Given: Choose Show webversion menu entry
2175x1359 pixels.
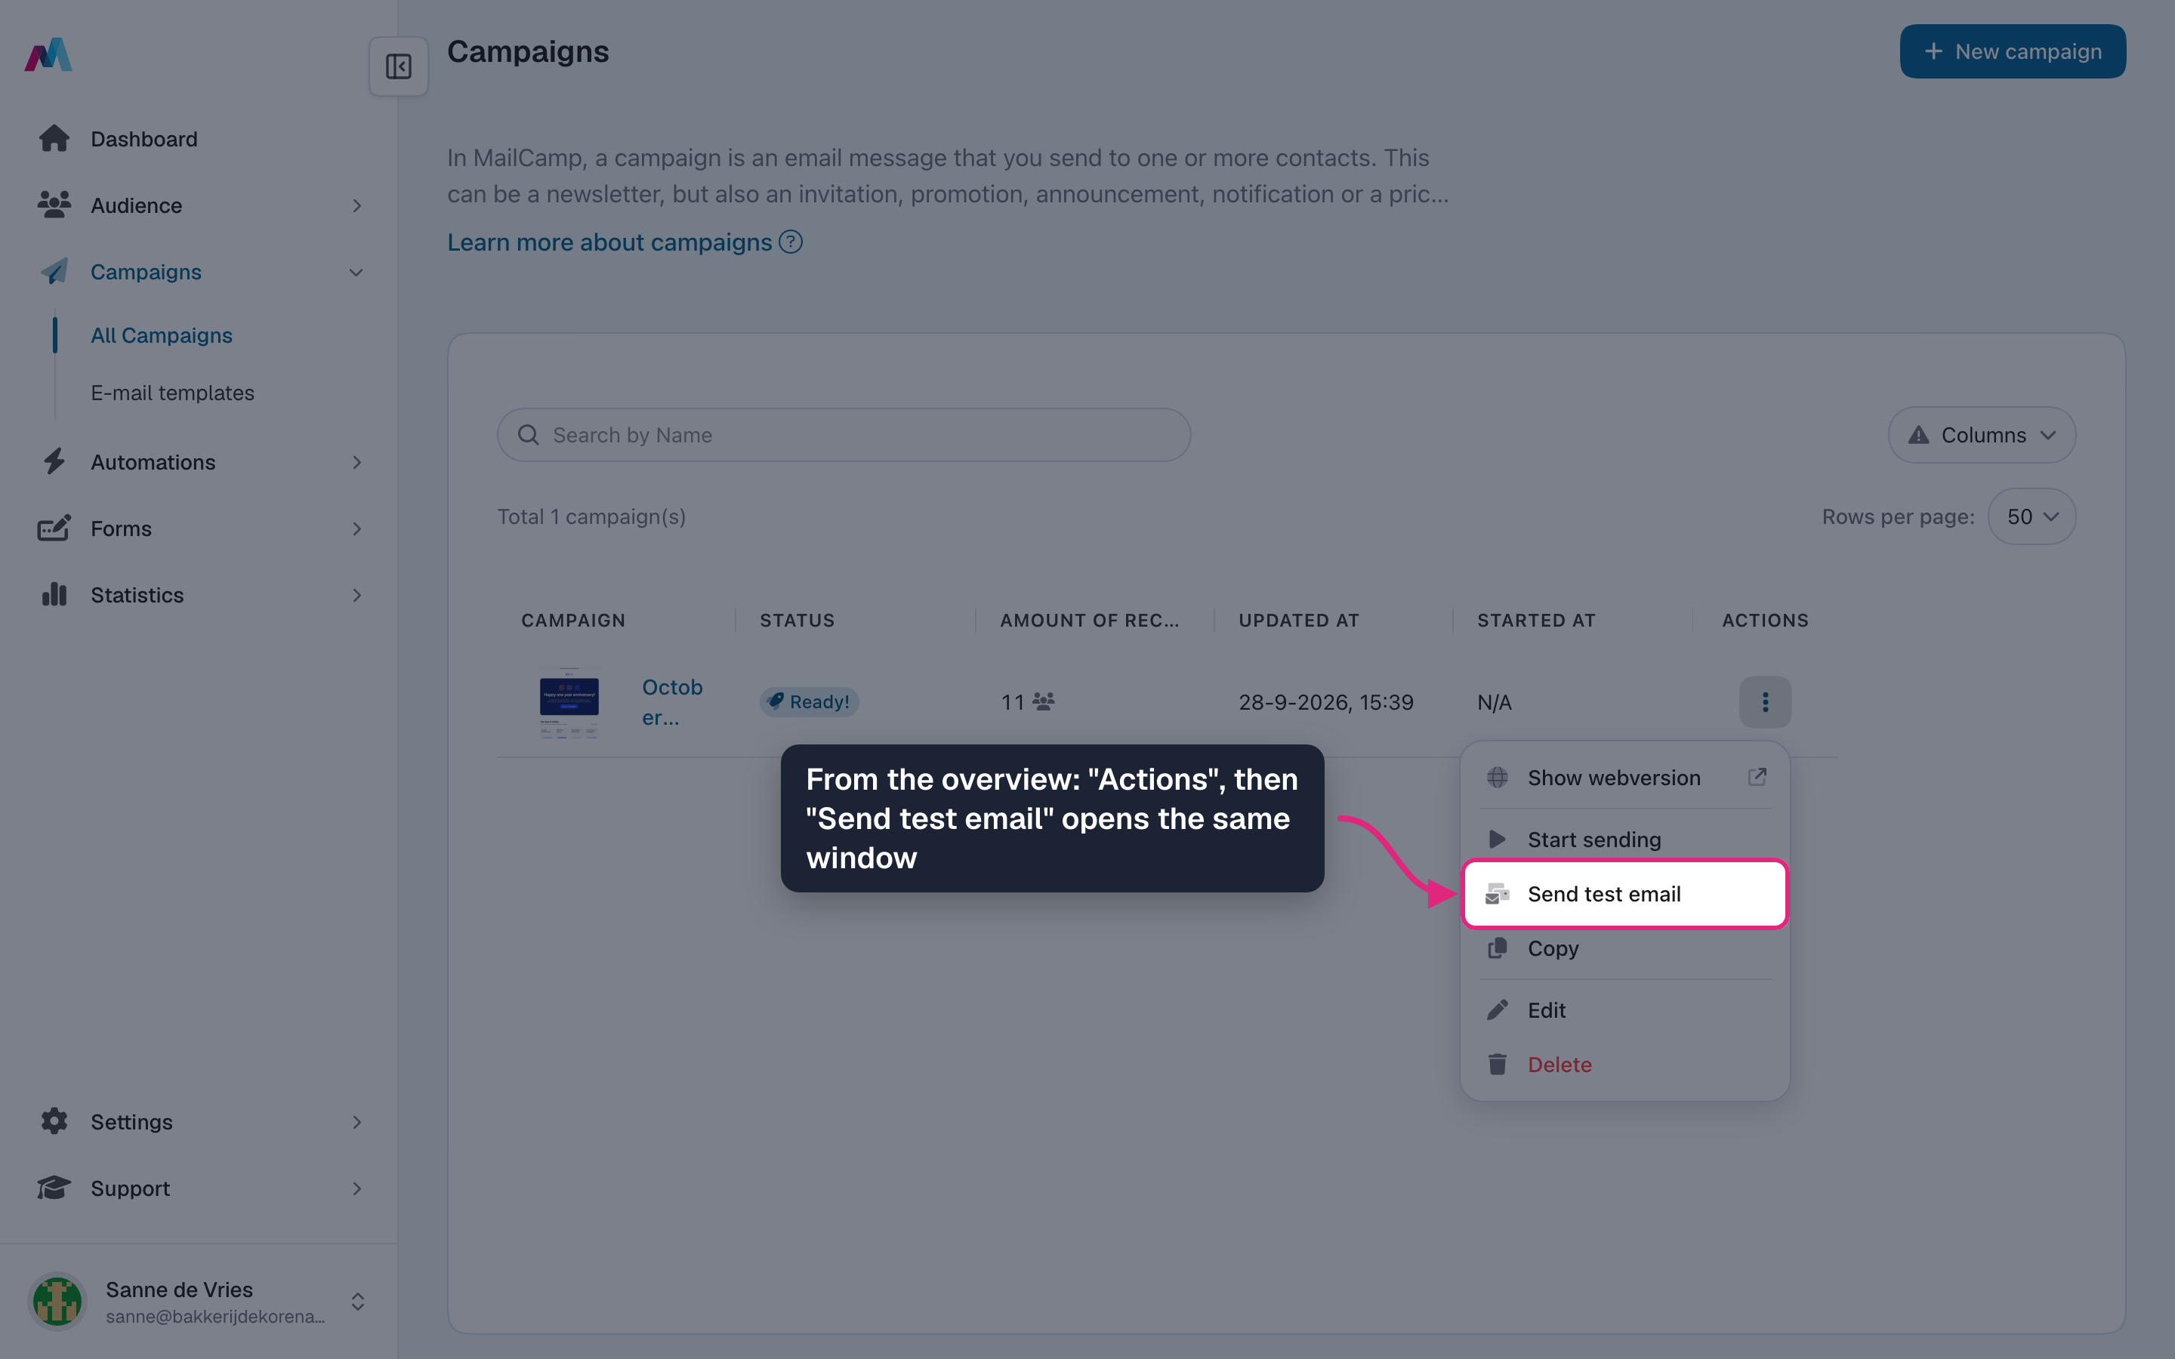Looking at the screenshot, I should tap(1625, 778).
